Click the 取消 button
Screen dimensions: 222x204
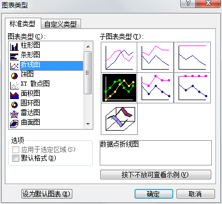click(195, 194)
